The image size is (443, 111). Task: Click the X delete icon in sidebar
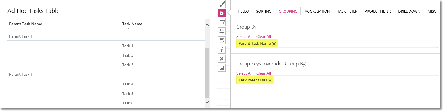tap(222, 59)
